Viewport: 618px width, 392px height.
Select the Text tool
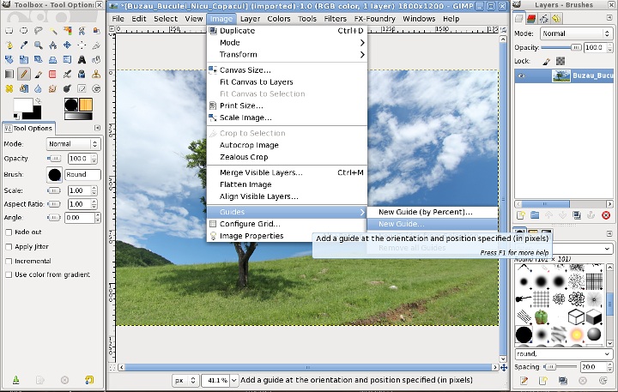coord(82,60)
